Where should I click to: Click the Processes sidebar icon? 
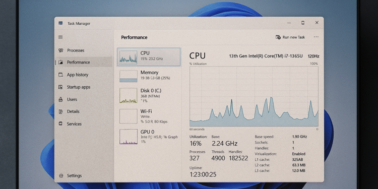click(61, 50)
